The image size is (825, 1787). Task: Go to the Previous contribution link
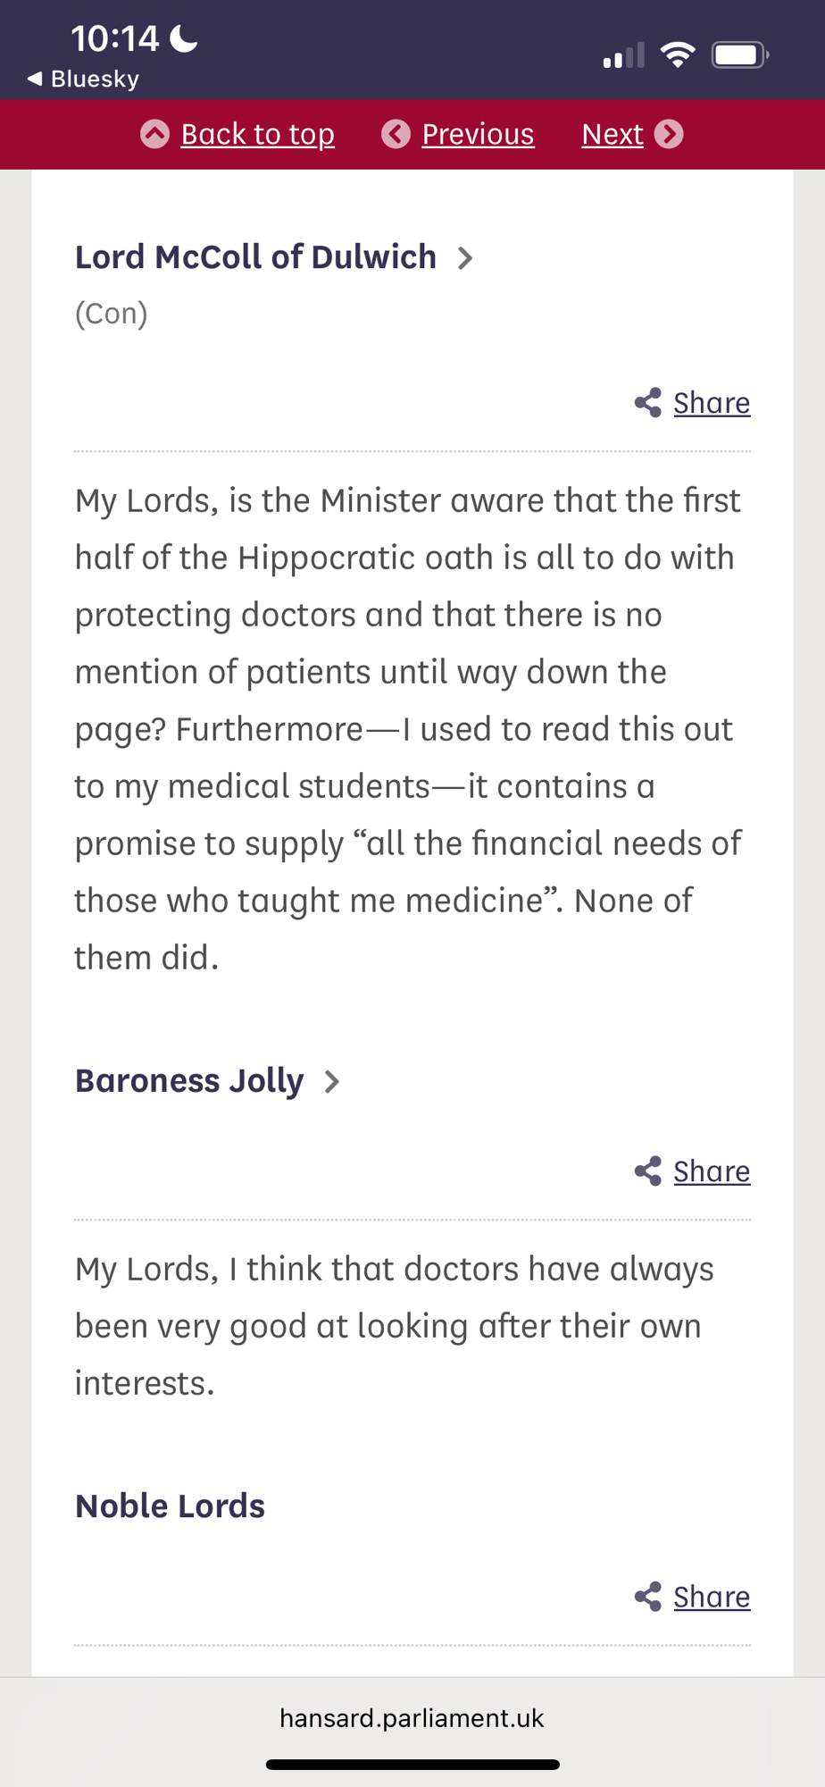(x=478, y=134)
